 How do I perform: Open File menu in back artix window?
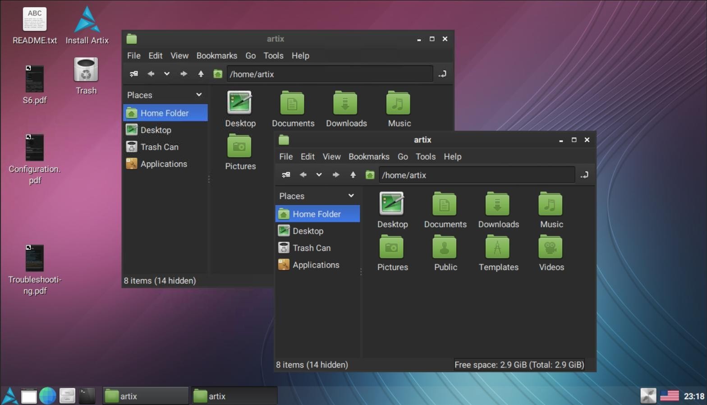133,55
